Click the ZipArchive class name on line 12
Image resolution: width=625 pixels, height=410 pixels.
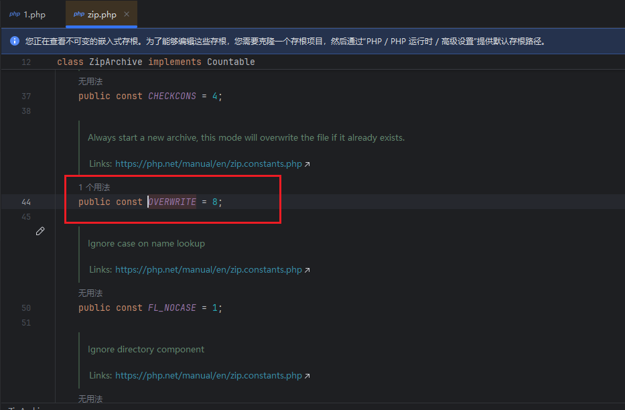[115, 62]
